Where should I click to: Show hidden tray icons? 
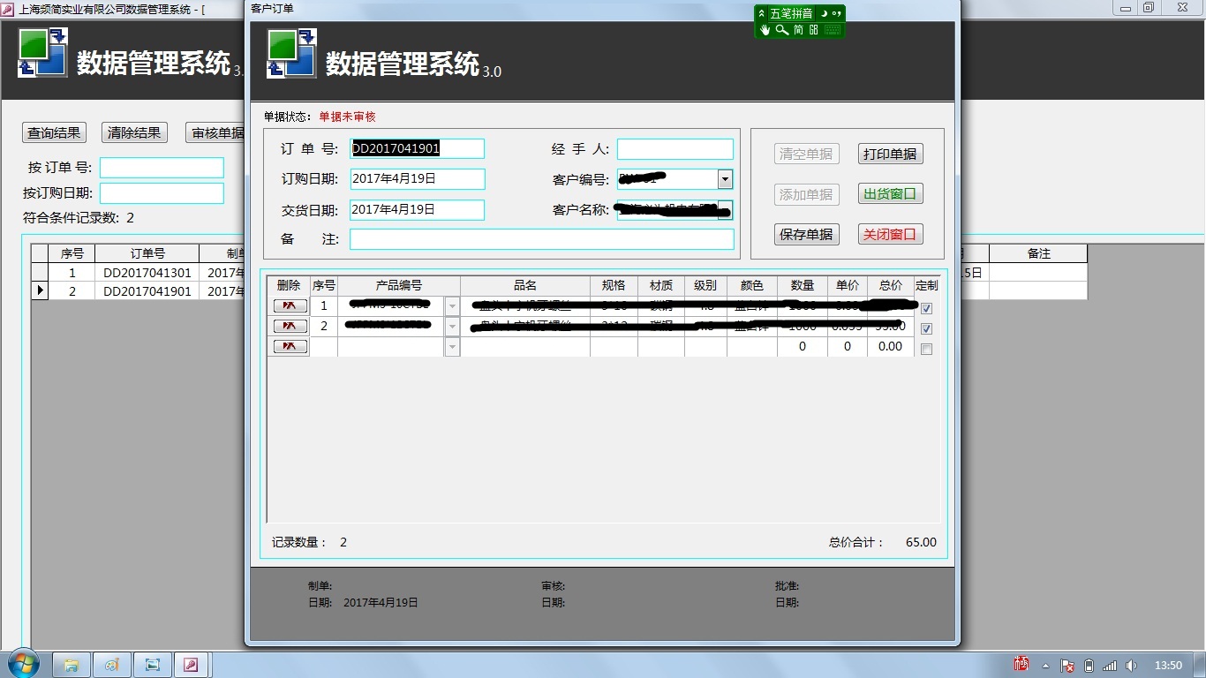1046,666
